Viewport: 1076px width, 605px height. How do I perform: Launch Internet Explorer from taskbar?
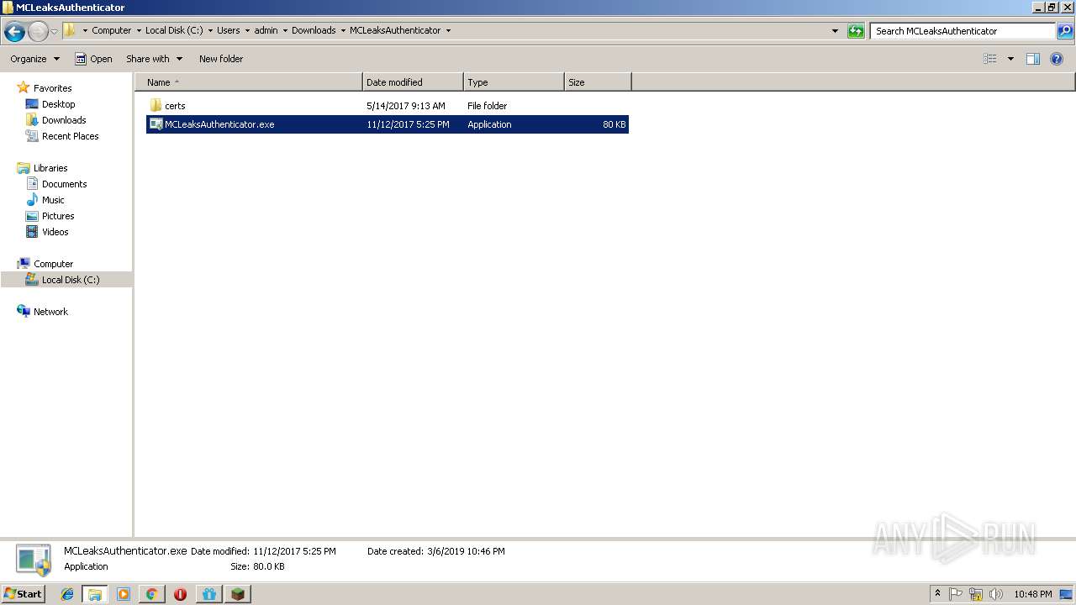pyautogui.click(x=67, y=594)
